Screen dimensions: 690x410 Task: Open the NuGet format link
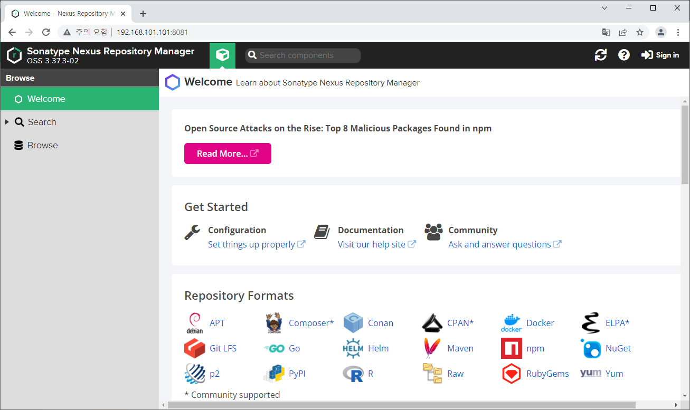(618, 348)
